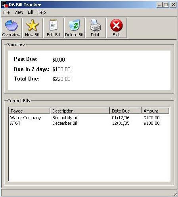The image size is (178, 197).
Task: Sort bills by Date Due column header
Action: click(125, 111)
